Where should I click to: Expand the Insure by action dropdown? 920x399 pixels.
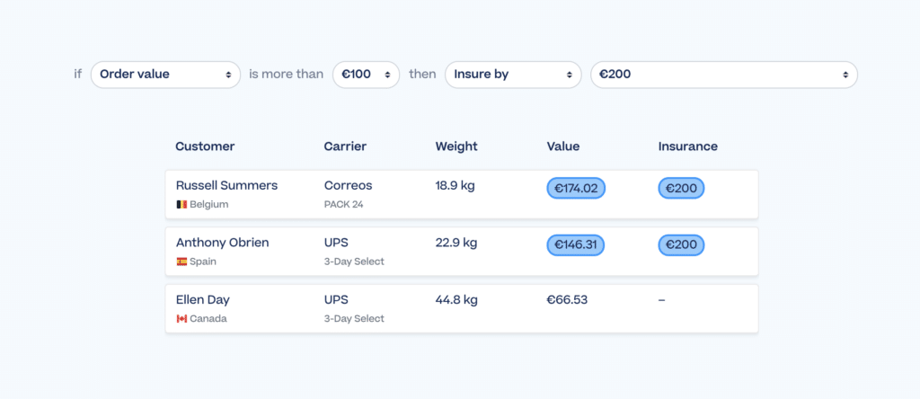click(513, 75)
